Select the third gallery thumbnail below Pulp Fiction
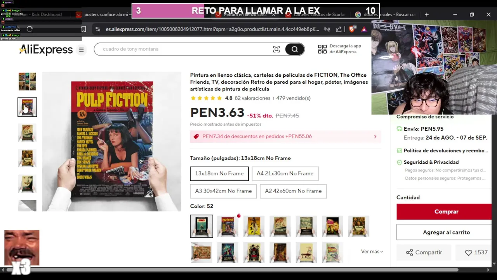The height and width of the screenshot is (280, 497). click(x=27, y=133)
